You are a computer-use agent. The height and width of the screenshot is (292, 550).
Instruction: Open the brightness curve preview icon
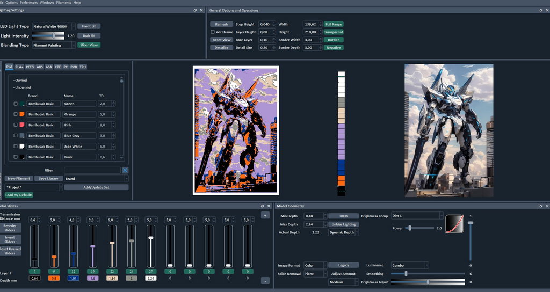click(454, 224)
